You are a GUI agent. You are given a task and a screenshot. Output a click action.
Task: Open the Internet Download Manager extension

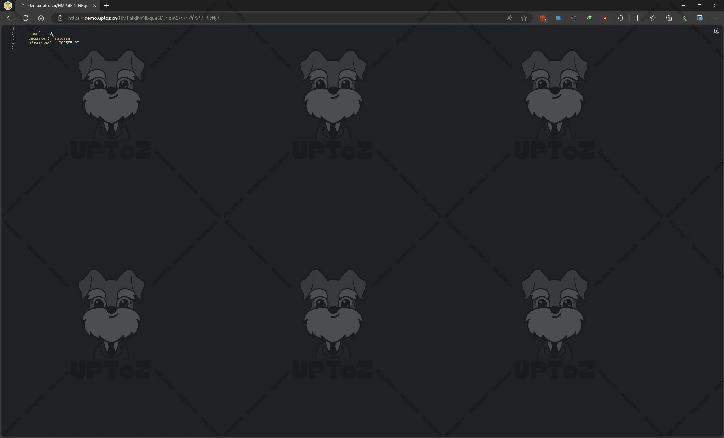tap(589, 18)
